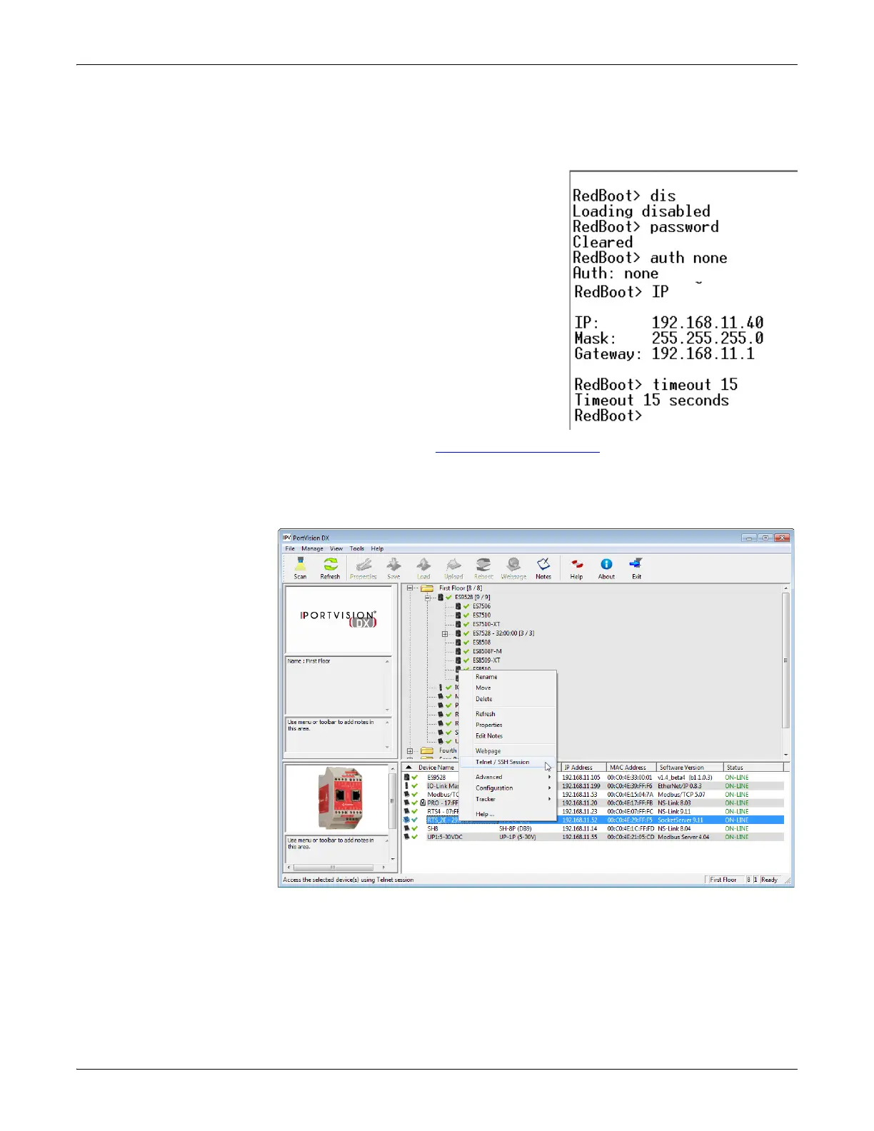Sort by the IP Address column header
Viewport: 874px width, 1131px height.
click(583, 768)
